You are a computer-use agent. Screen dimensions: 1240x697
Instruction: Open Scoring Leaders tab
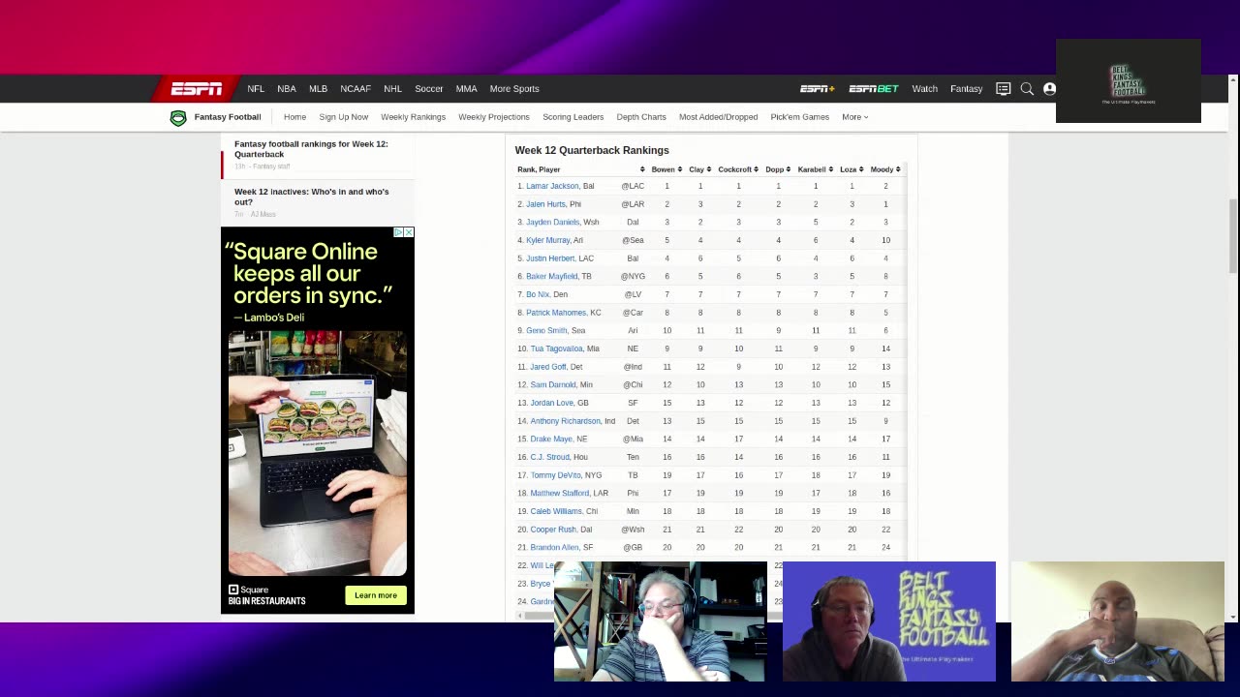click(x=573, y=117)
